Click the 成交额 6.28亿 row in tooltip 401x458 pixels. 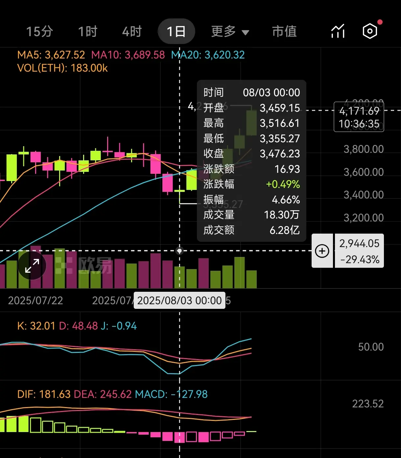coord(251,230)
